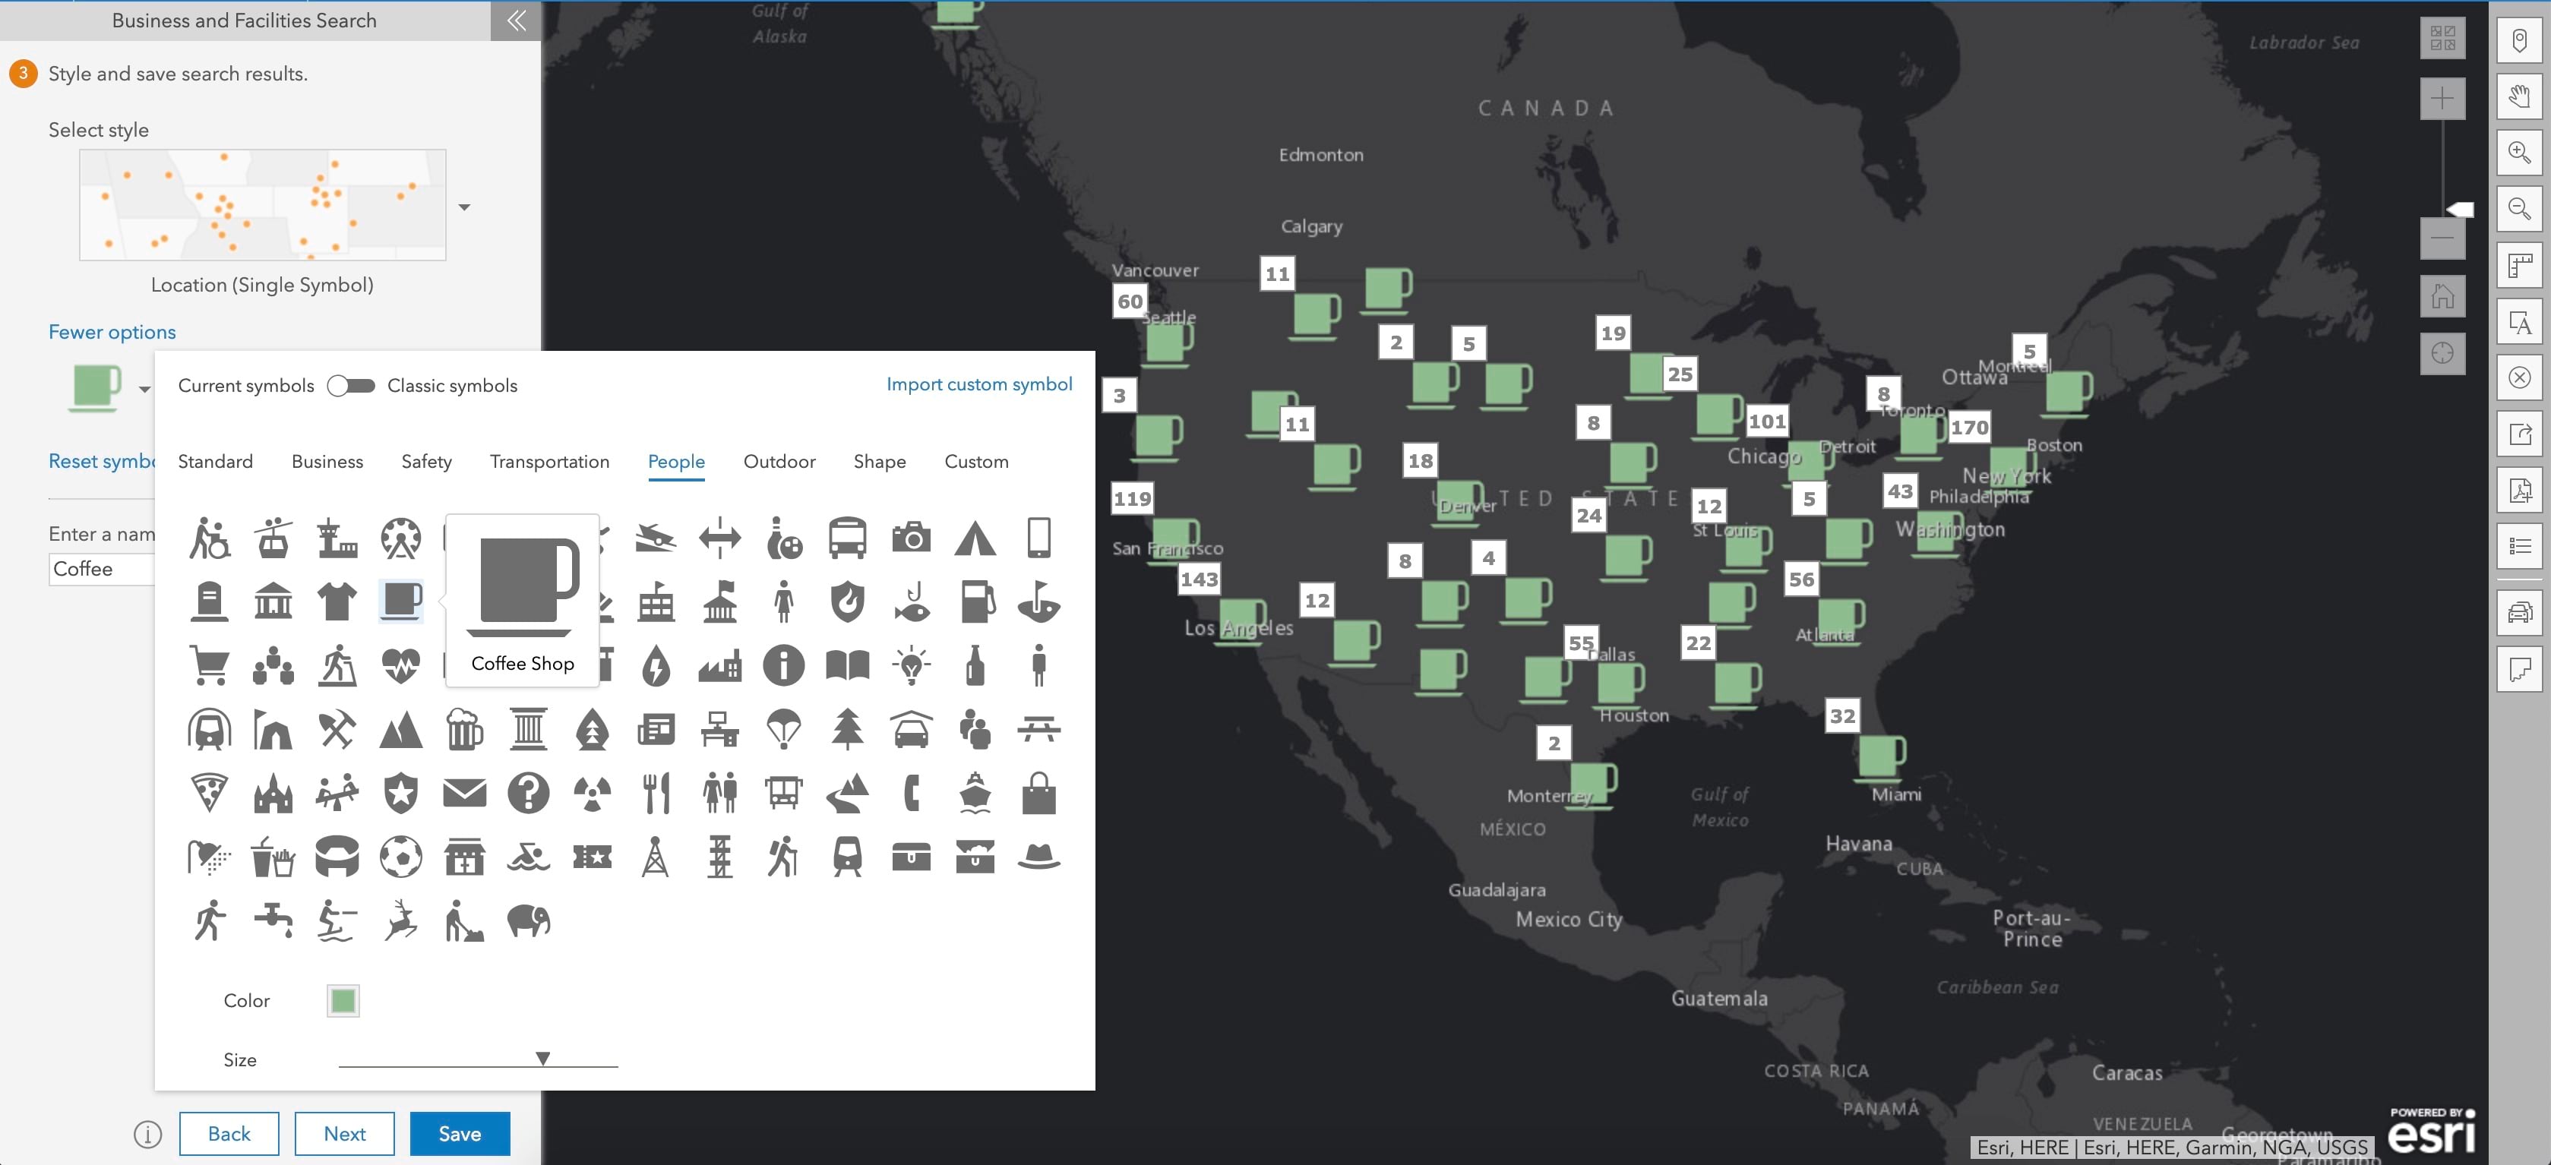Collapse the Business and Facilities Search panel
This screenshot has width=2551, height=1165.
coord(514,20)
